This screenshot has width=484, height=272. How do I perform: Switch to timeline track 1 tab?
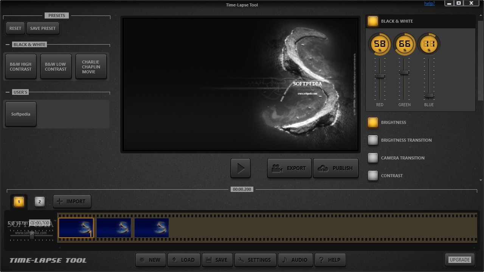(19, 202)
